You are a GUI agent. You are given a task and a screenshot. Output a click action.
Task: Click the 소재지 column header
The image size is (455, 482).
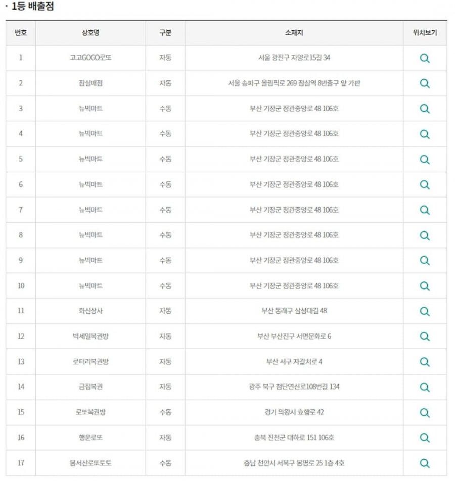[294, 33]
